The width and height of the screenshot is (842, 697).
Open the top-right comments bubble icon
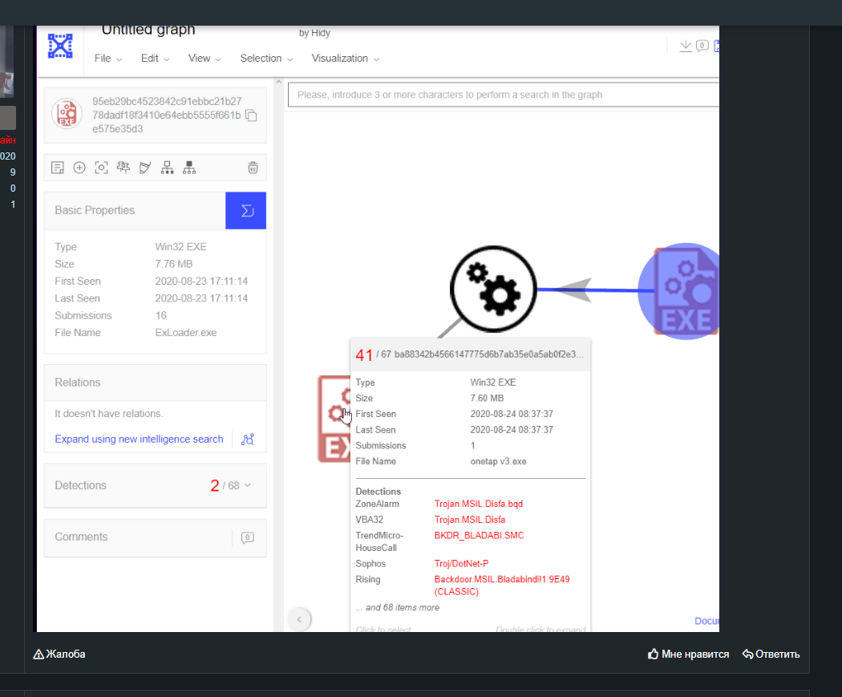tap(702, 46)
